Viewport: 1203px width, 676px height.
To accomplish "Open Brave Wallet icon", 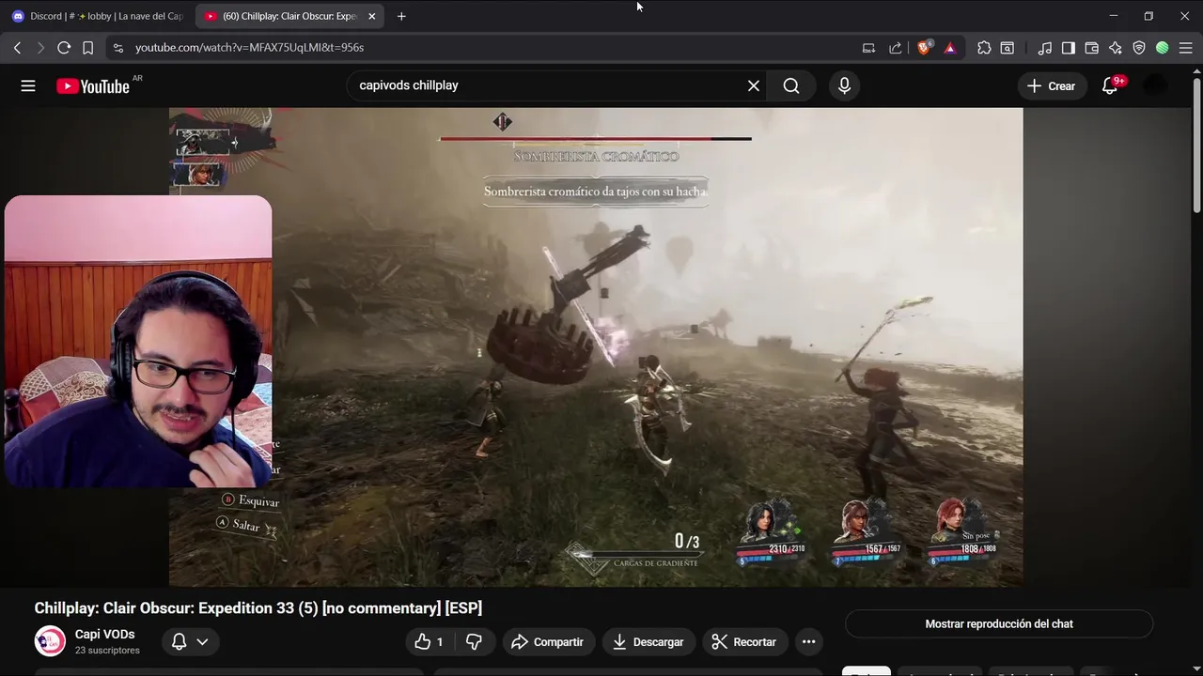I will click(1092, 48).
